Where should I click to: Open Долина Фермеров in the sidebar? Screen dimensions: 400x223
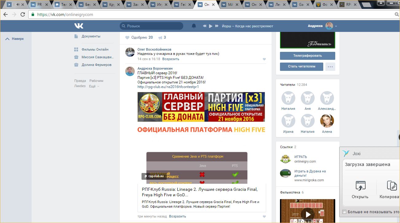point(96,65)
